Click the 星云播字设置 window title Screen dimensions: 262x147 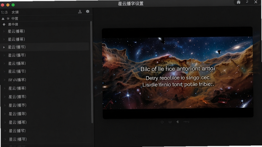pos(131,4)
